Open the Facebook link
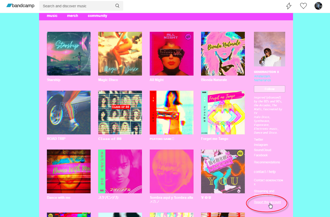 click(x=261, y=155)
